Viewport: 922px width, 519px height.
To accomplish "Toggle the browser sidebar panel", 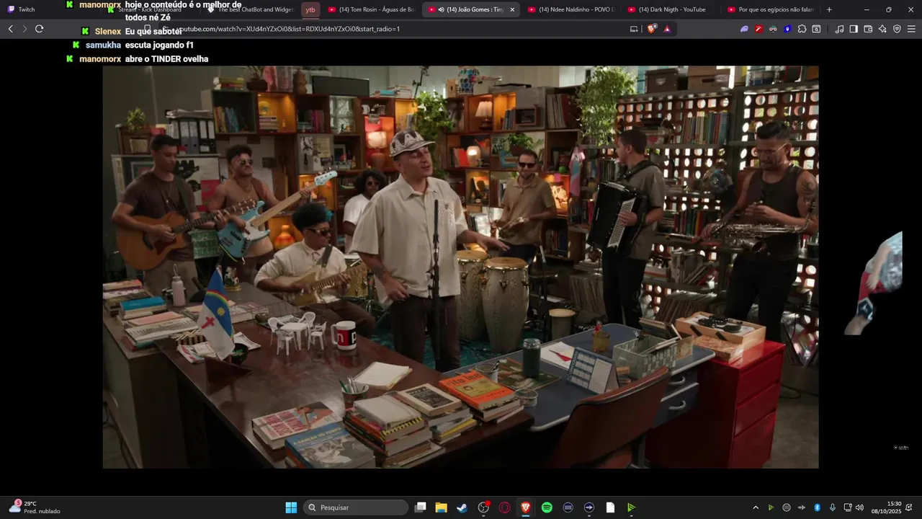I will [854, 29].
